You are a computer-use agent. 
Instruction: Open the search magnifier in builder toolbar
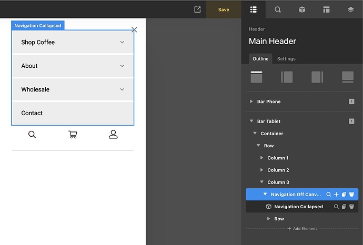coord(277,9)
